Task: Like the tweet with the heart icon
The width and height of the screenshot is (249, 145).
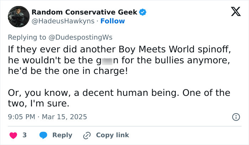Action: click(x=12, y=135)
